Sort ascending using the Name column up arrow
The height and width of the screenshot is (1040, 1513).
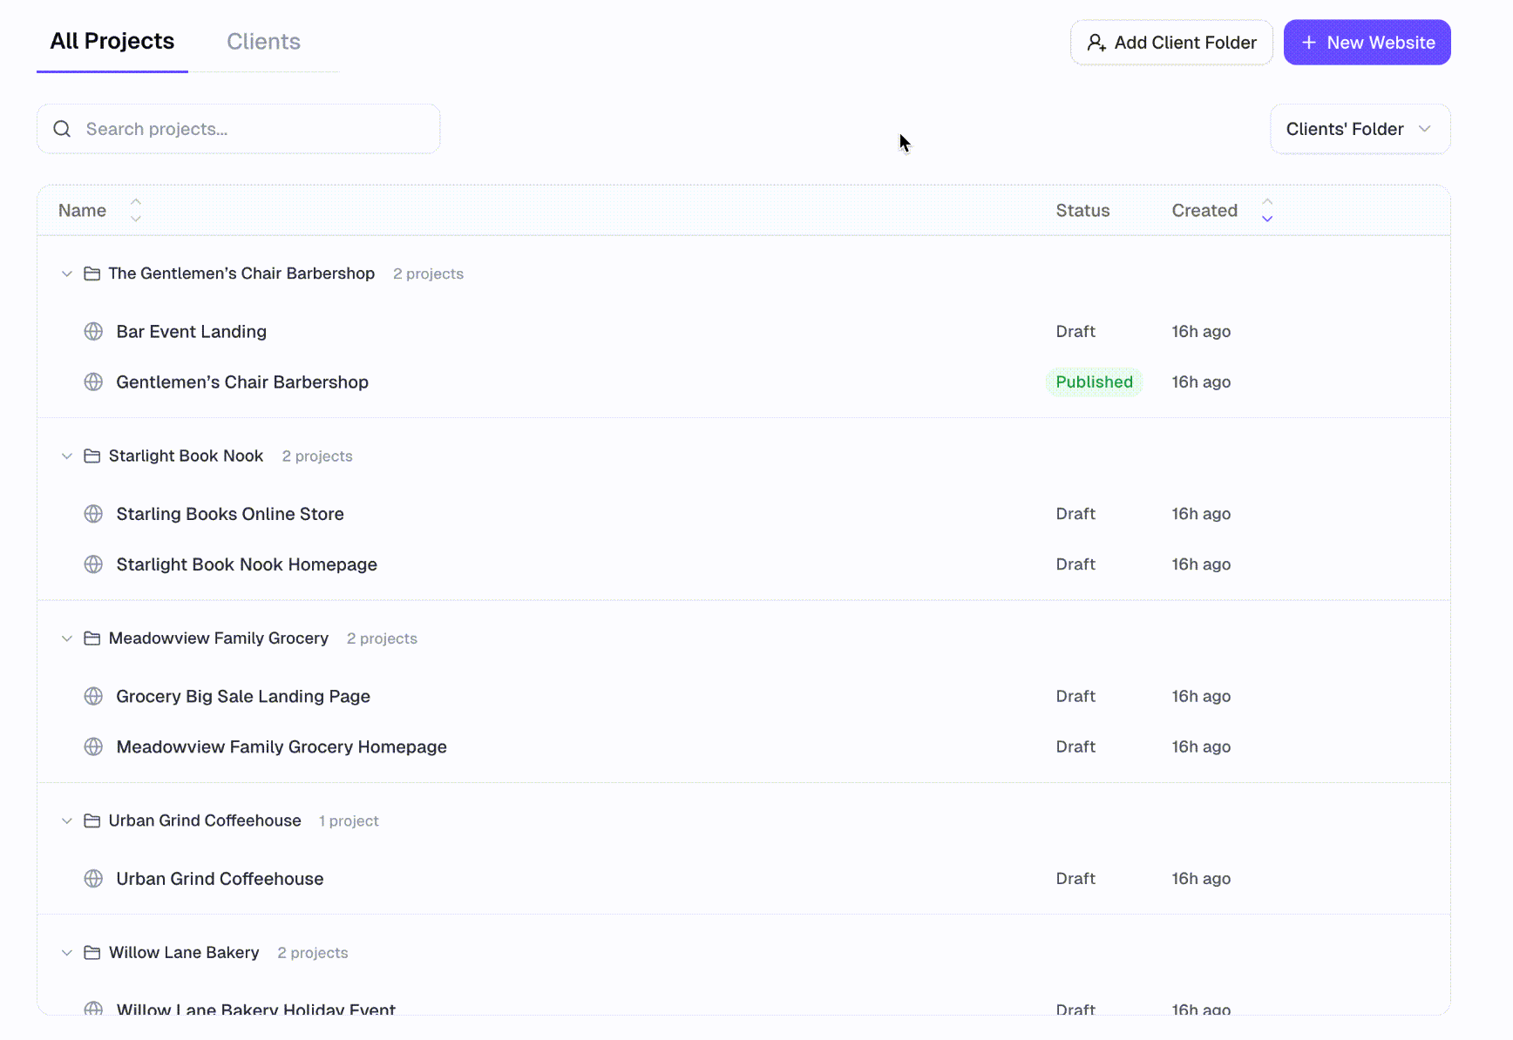tap(136, 201)
